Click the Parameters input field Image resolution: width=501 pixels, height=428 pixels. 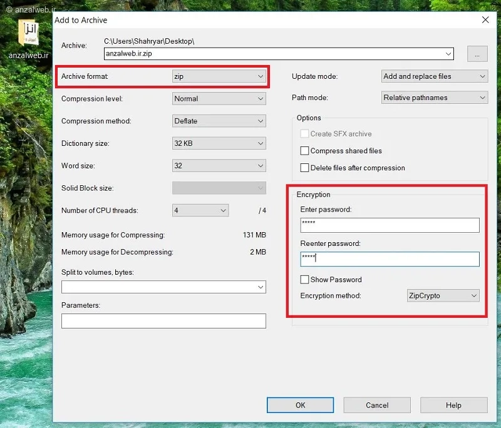pos(163,321)
